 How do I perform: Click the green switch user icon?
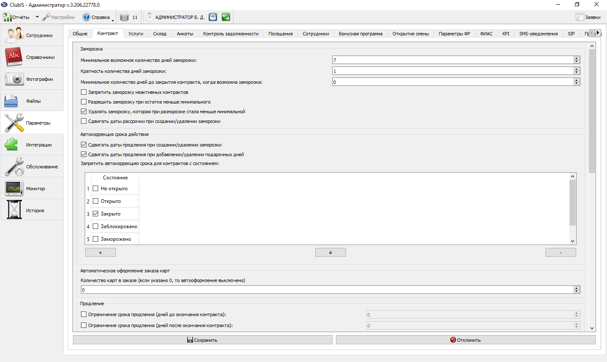226,17
